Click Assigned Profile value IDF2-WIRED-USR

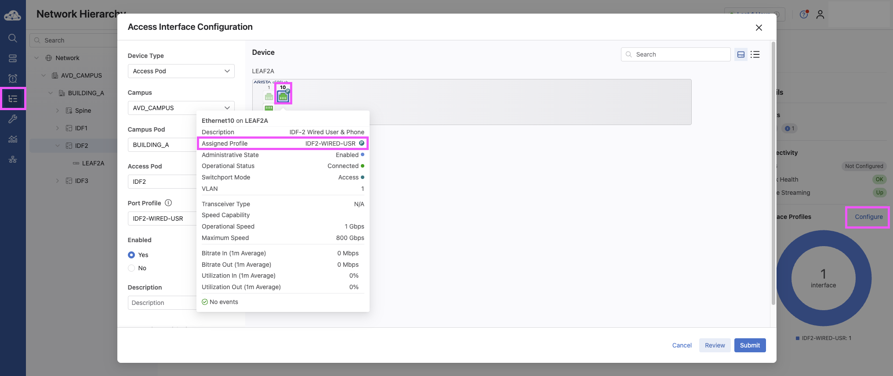[330, 143]
